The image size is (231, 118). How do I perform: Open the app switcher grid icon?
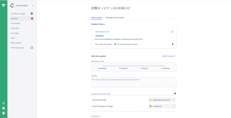pyautogui.click(x=3, y=103)
